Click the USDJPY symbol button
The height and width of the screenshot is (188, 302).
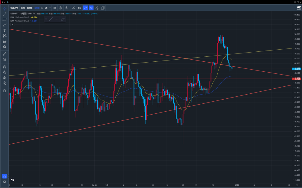click(14, 8)
